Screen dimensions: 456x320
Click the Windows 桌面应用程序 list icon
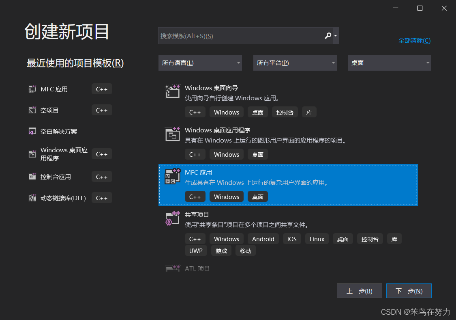pos(172,134)
